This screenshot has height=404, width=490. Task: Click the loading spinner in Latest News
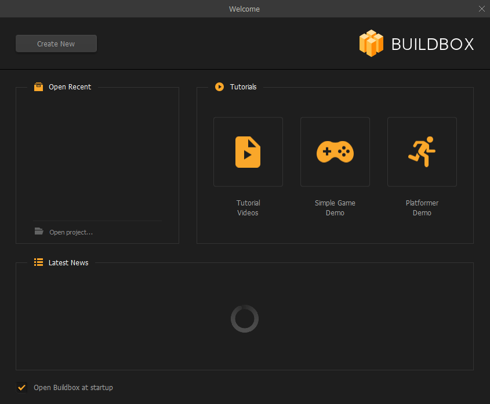244,319
